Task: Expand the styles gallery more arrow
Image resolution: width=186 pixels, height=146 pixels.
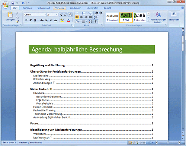Action: 148,21
